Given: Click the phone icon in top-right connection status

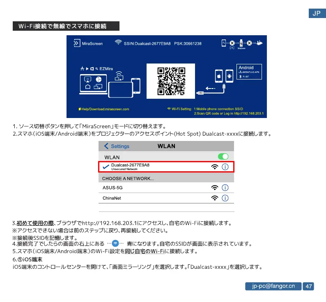Looking at the screenshot, I should coord(224,43).
